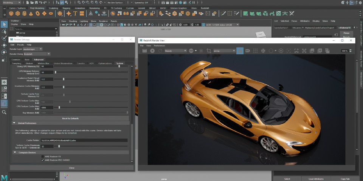Collapse the Compute Devices section
This screenshot has width=363, height=181.
[15, 152]
